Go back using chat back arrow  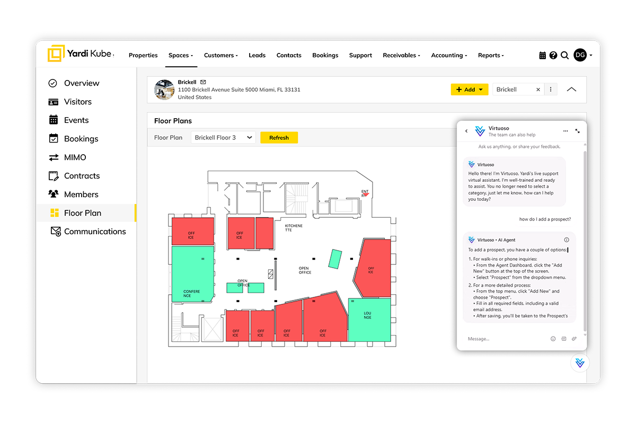466,131
